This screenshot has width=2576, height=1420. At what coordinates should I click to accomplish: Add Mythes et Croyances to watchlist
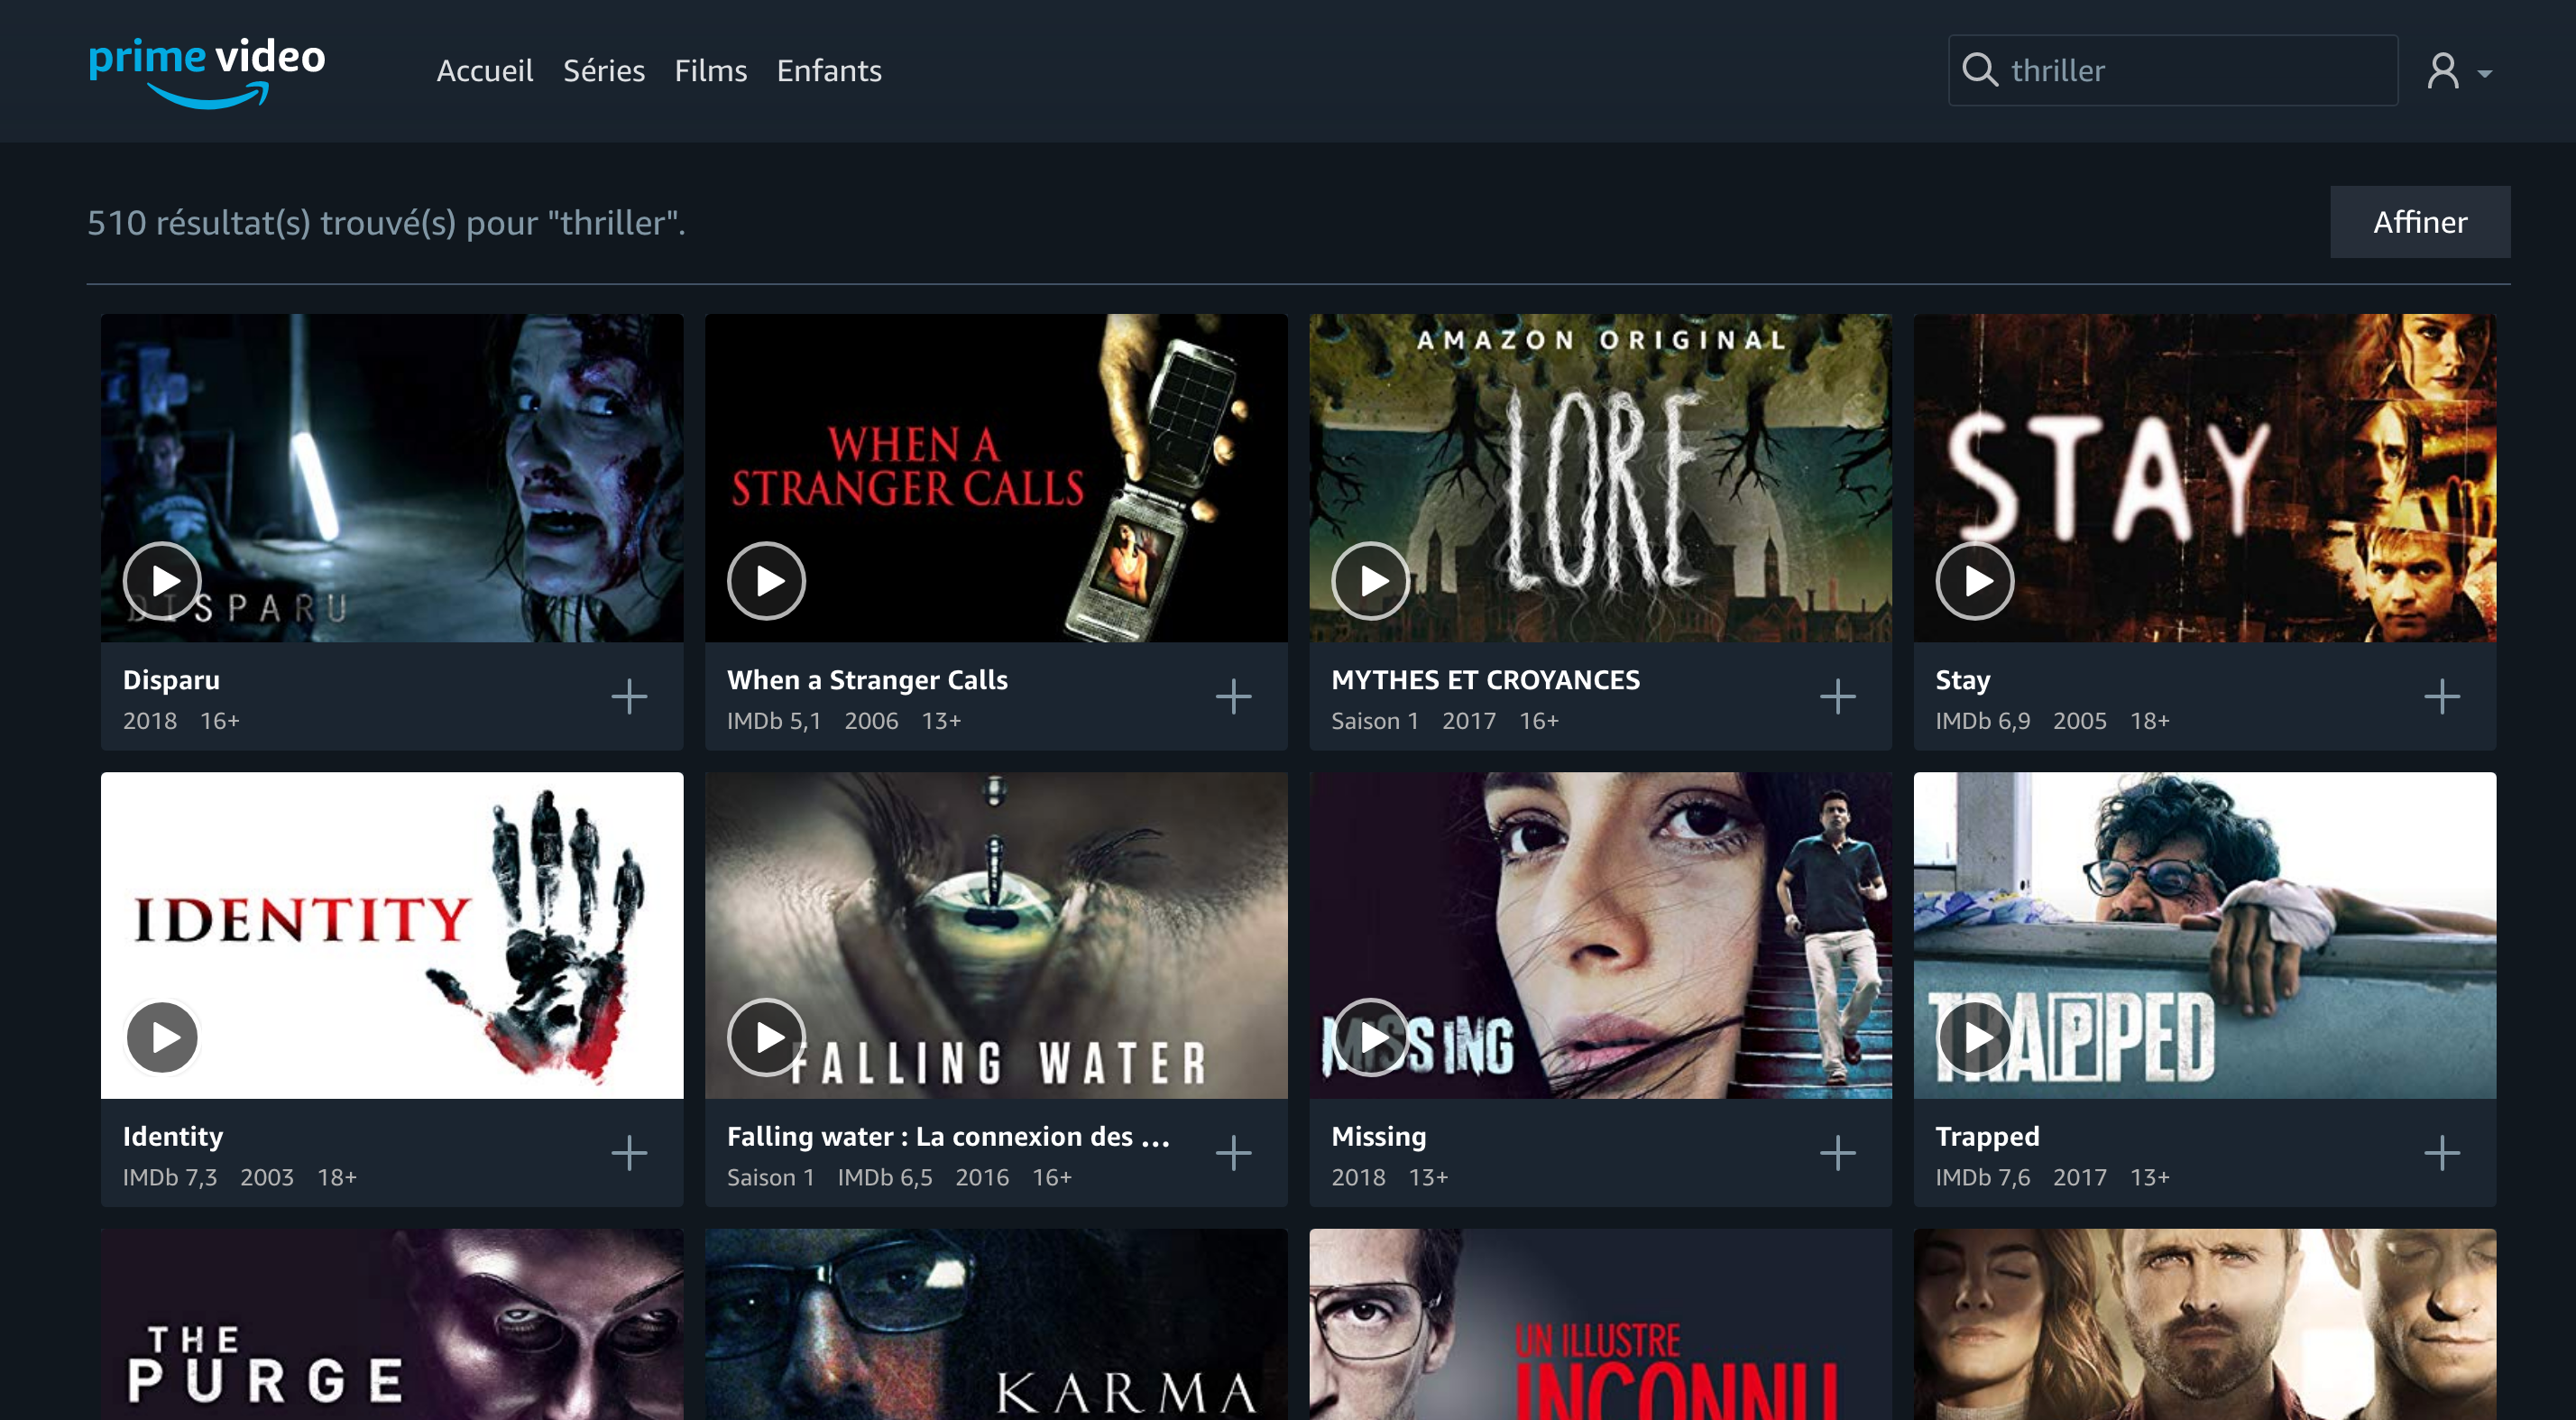click(1837, 697)
